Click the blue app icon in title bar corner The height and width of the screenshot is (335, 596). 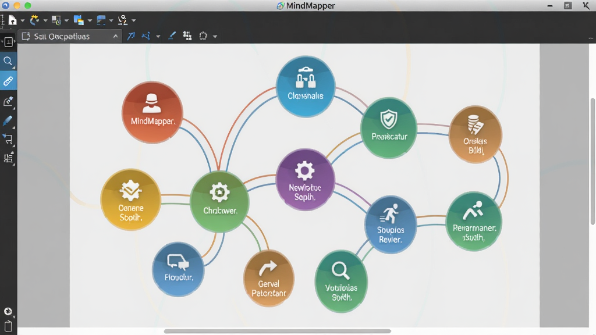pyautogui.click(x=6, y=5)
